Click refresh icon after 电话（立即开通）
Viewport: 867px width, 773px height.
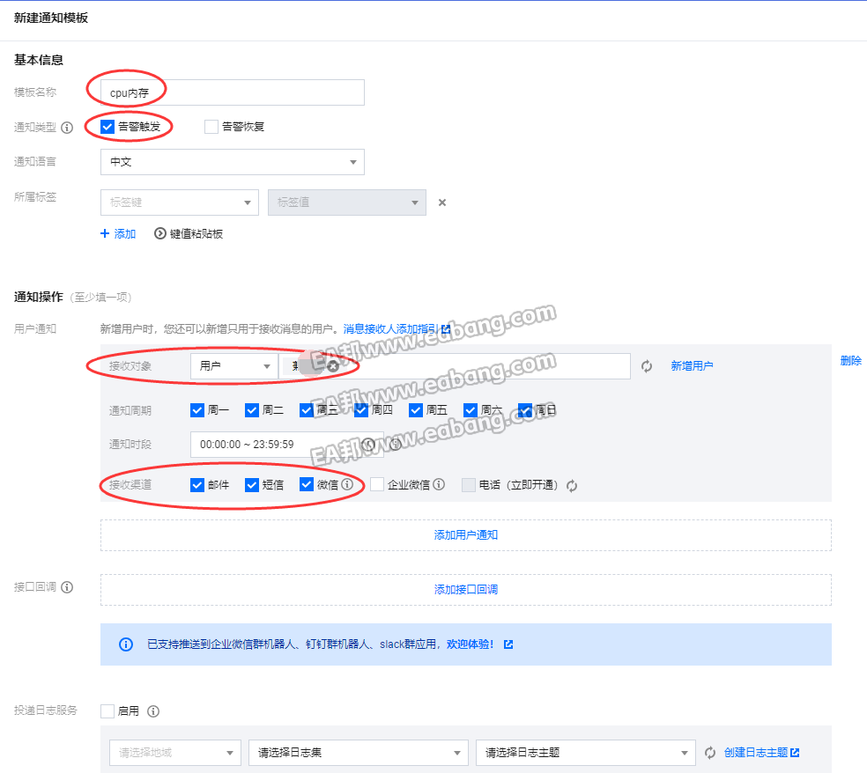[x=572, y=485]
